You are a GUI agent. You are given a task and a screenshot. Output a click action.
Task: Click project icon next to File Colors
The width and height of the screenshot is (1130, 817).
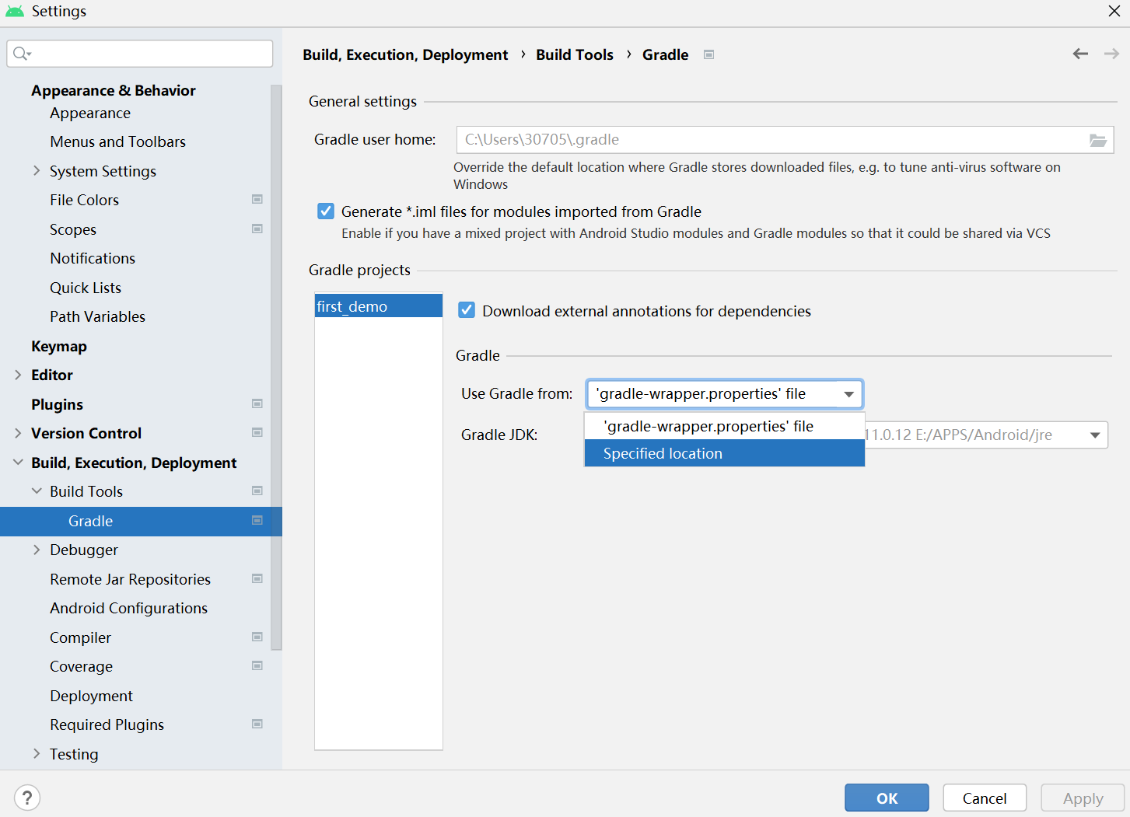click(x=257, y=200)
